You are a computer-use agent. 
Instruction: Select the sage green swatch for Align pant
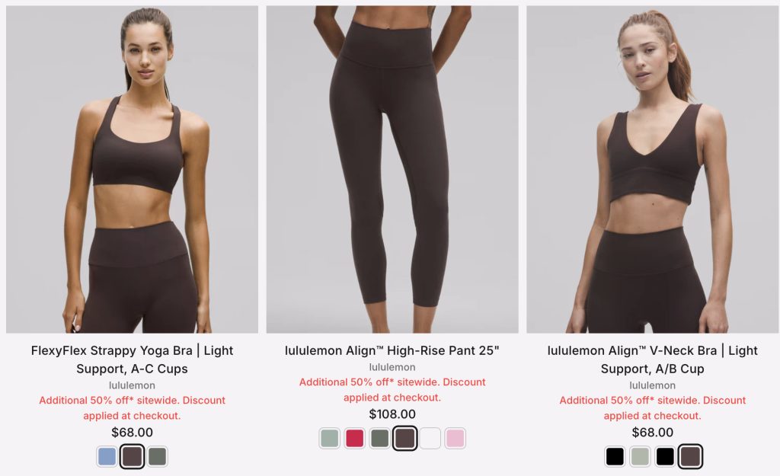pyautogui.click(x=329, y=438)
